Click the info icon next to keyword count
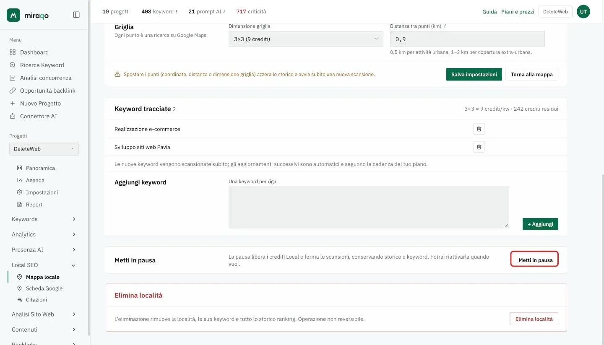Image resolution: width=604 pixels, height=345 pixels. 176,12
